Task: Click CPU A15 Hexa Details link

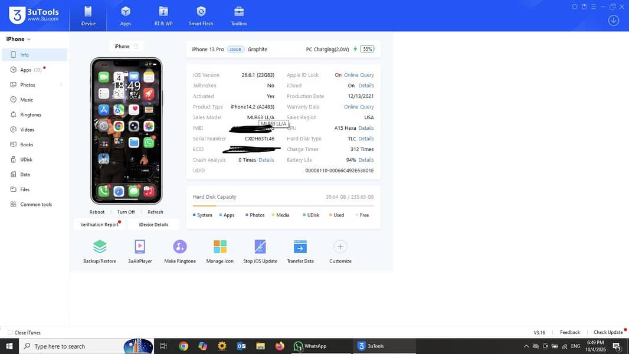Action: pos(366,128)
